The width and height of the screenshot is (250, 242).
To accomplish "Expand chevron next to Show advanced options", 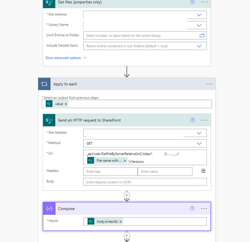I will pos(85,57).
